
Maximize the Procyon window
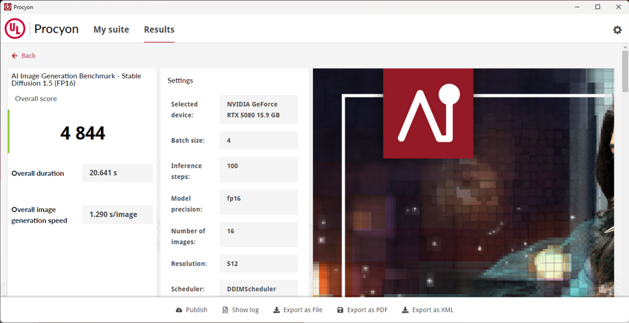tap(598, 7)
